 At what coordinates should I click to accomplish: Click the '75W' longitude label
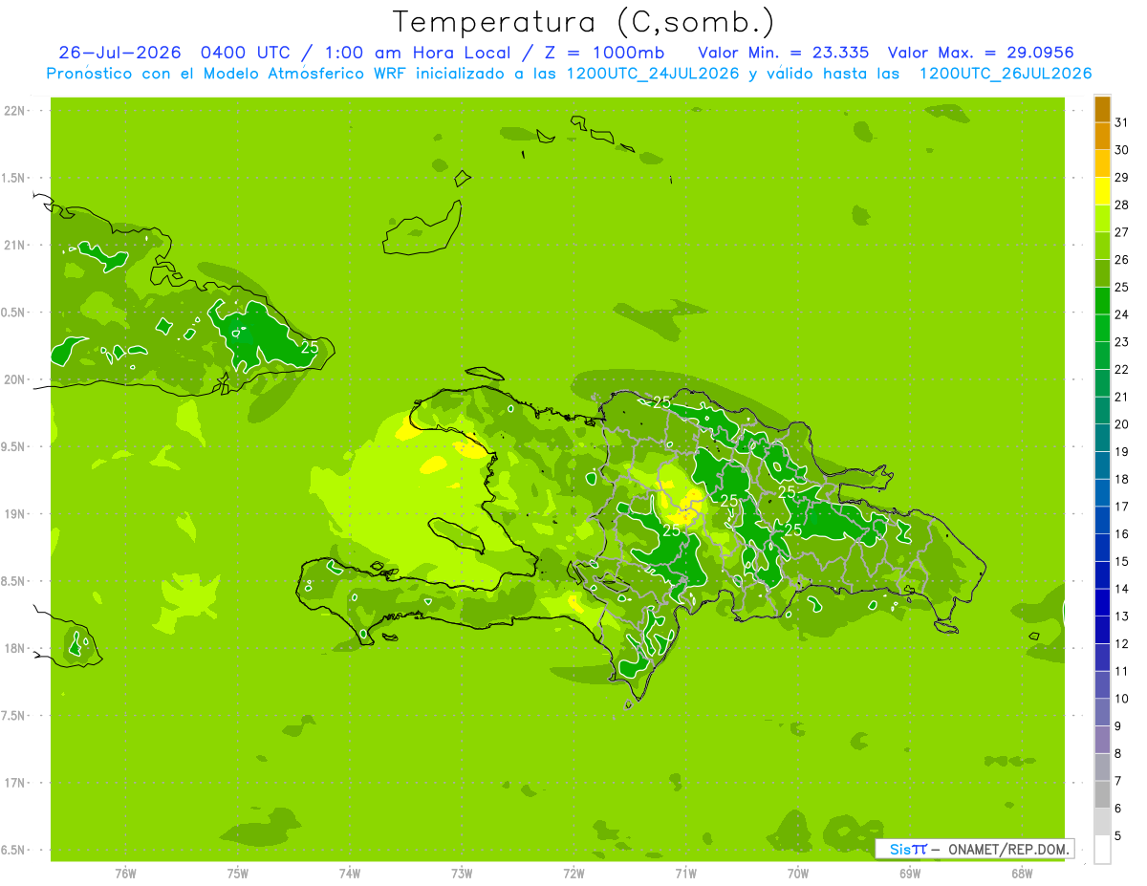(237, 873)
